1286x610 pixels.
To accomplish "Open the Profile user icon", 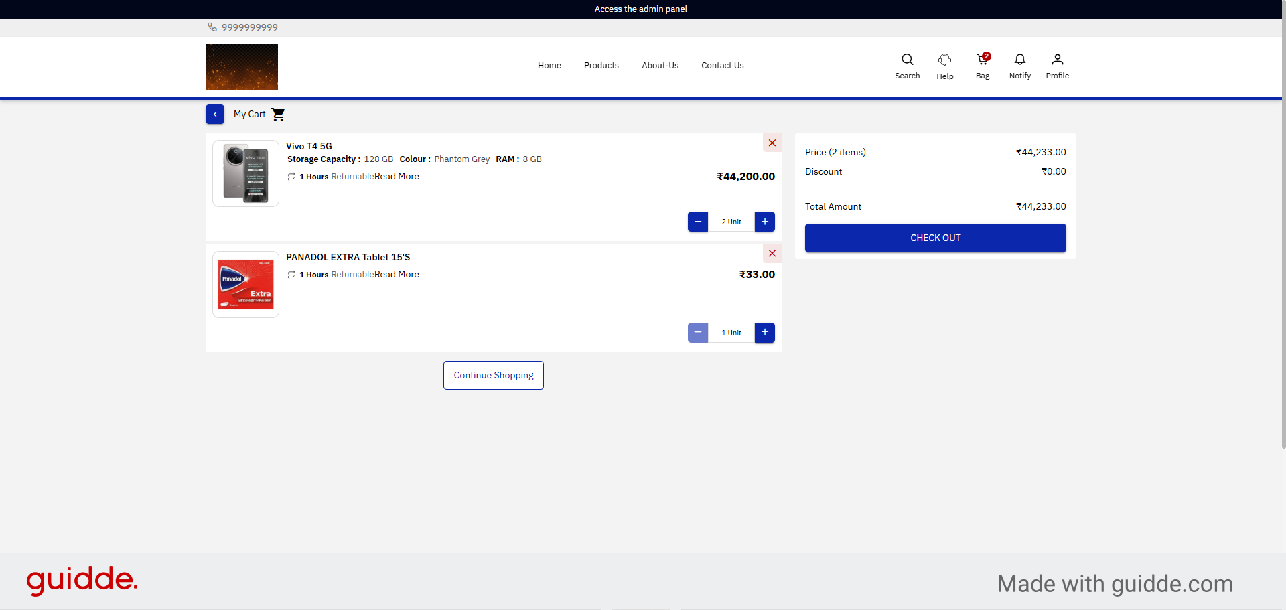I will point(1057,60).
